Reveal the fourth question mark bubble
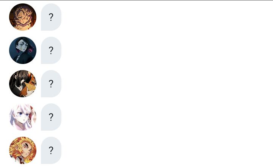This screenshot has width=273, height=167. pos(51,117)
